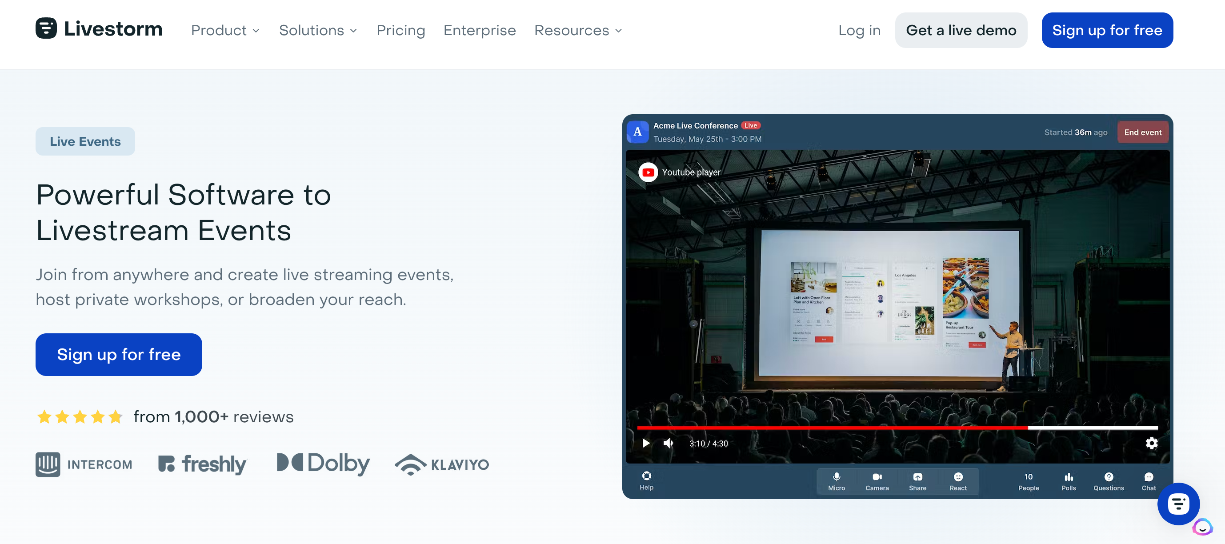Open the Questions panel

click(1109, 480)
